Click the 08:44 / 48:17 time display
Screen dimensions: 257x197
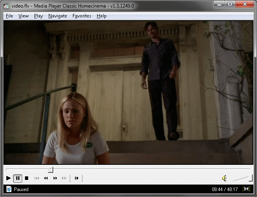coord(225,189)
